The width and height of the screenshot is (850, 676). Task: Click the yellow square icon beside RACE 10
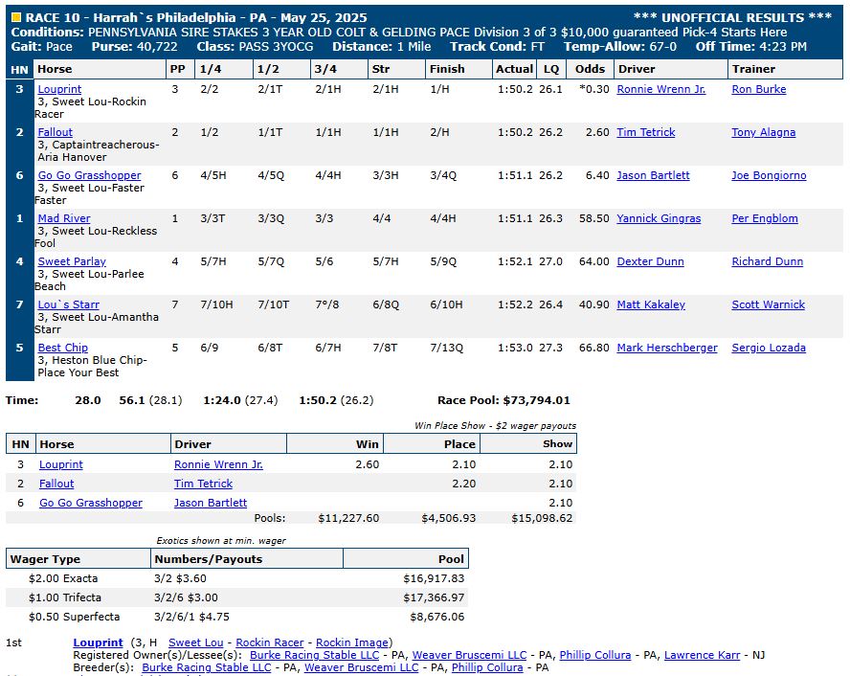(16, 17)
